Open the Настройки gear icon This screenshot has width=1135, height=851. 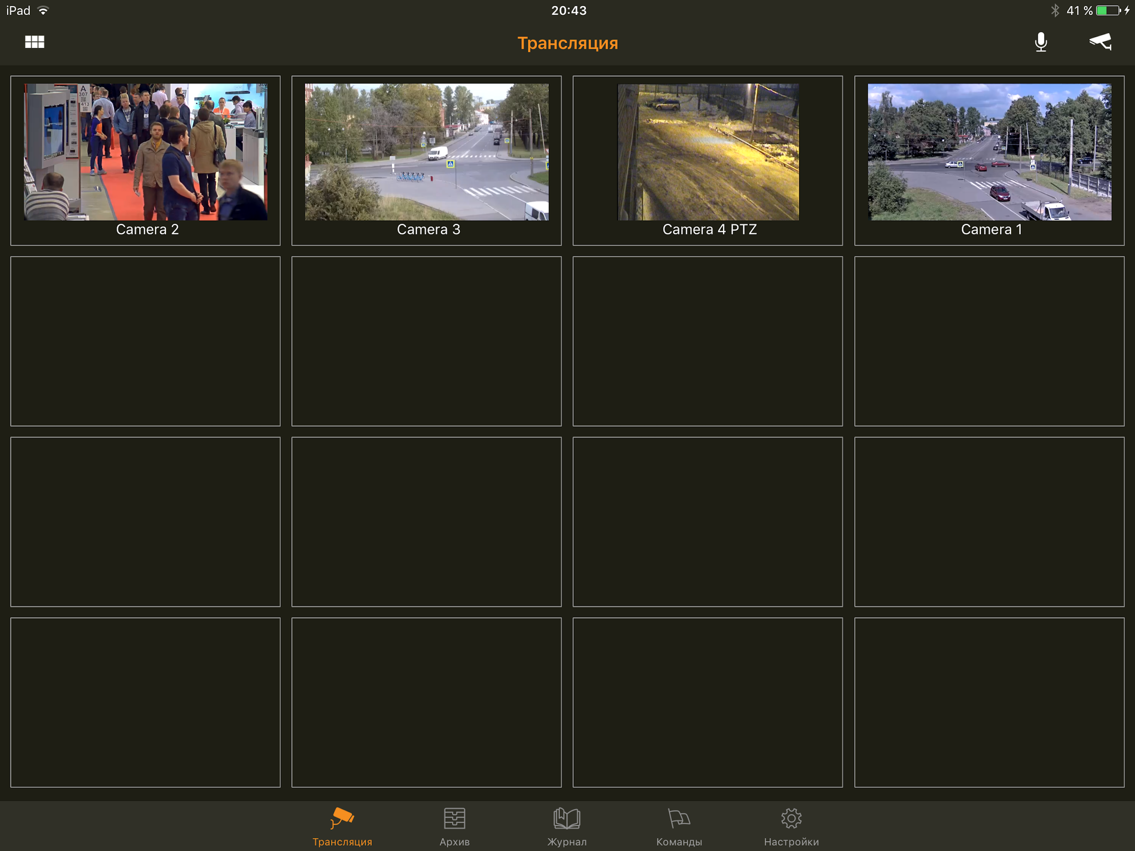[x=791, y=818]
